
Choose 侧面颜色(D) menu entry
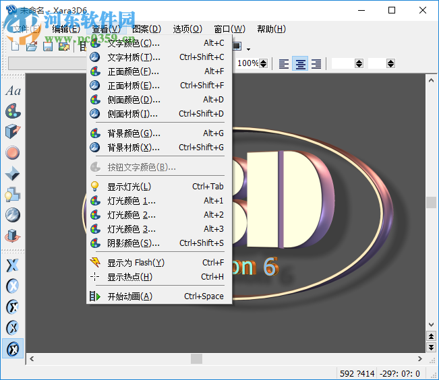coord(159,100)
